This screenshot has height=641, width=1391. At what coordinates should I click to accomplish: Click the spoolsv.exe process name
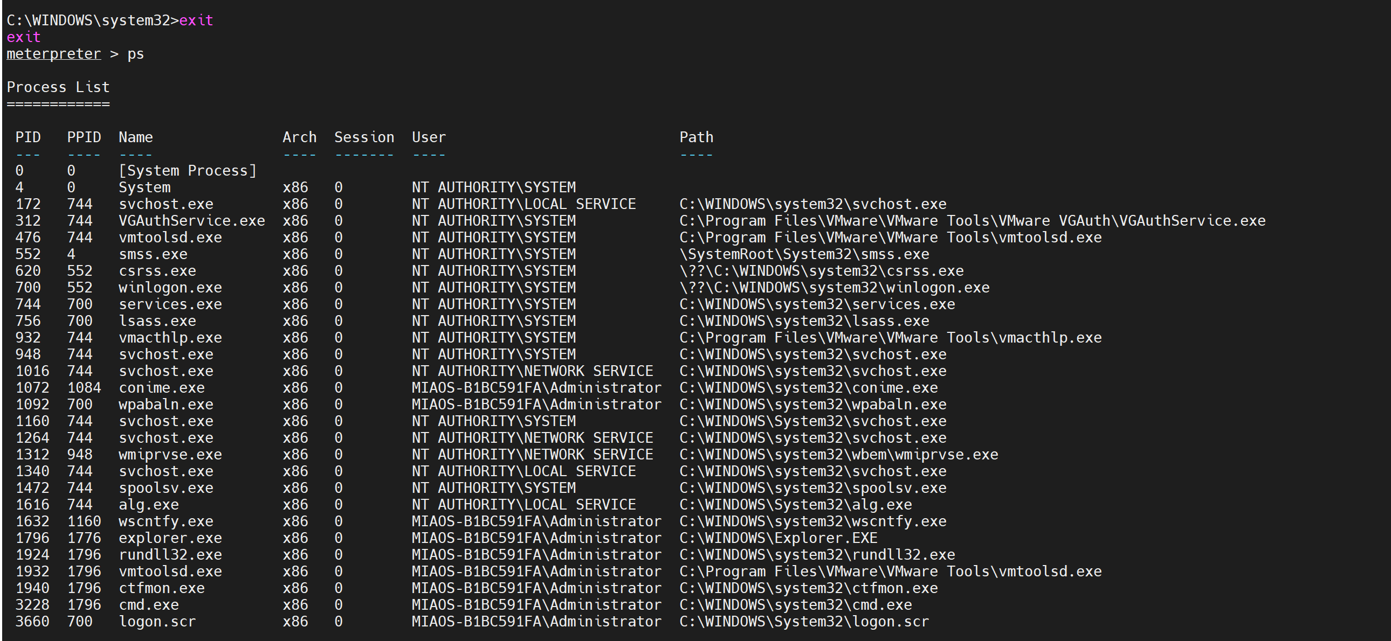[166, 488]
